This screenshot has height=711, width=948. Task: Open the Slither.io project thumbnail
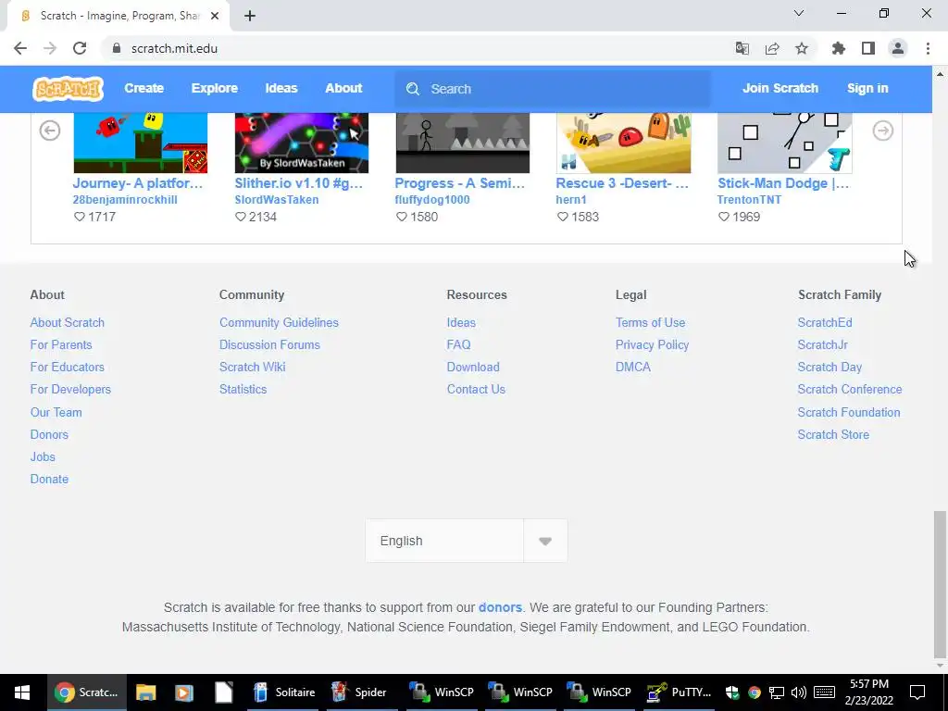(301, 143)
